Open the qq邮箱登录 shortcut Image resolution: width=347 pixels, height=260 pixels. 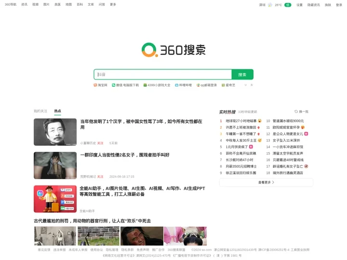[x=207, y=85]
